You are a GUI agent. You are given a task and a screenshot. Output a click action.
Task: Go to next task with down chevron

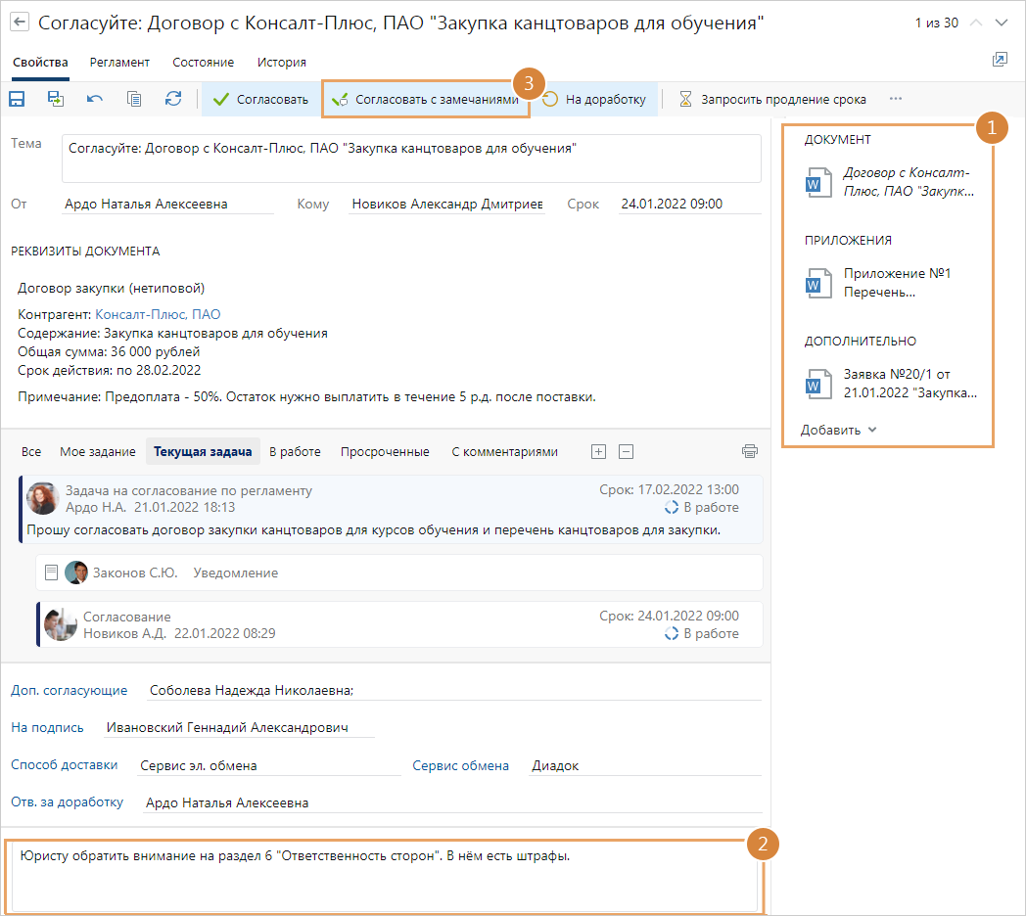1001,23
